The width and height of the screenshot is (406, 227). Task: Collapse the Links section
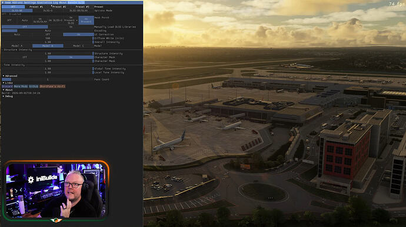[8, 83]
